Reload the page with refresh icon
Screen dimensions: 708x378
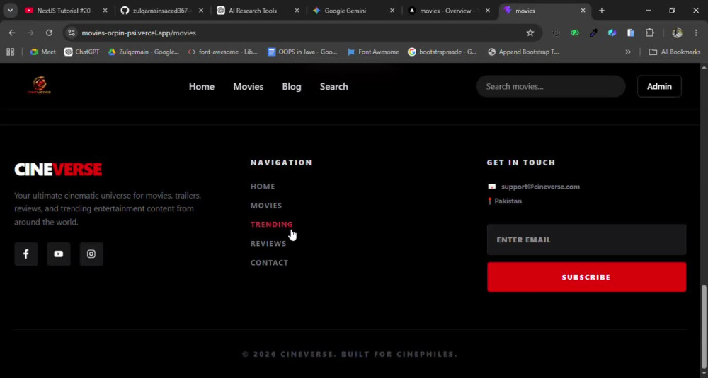pos(50,33)
